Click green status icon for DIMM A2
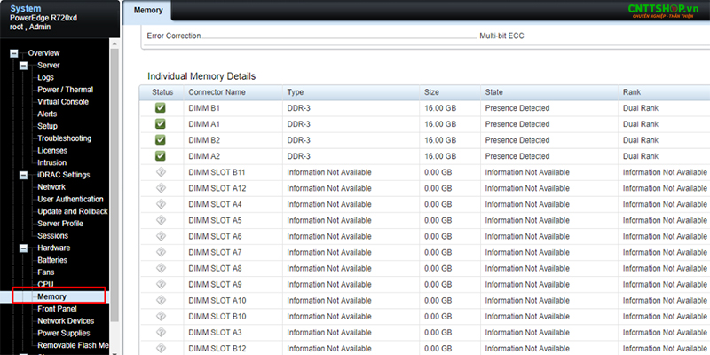710x355 pixels. pyautogui.click(x=161, y=156)
